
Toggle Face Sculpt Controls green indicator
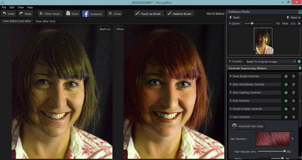point(286,76)
